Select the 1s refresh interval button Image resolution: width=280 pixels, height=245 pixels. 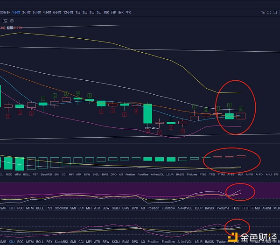pos(263,12)
